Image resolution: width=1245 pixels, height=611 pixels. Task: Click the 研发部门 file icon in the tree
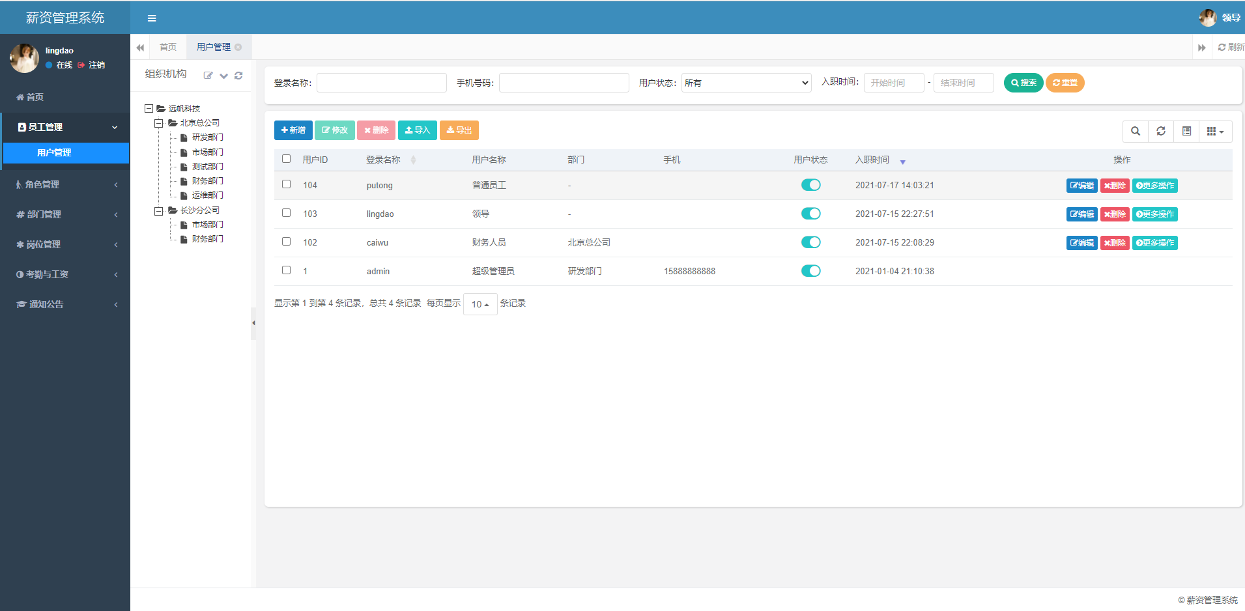click(184, 137)
